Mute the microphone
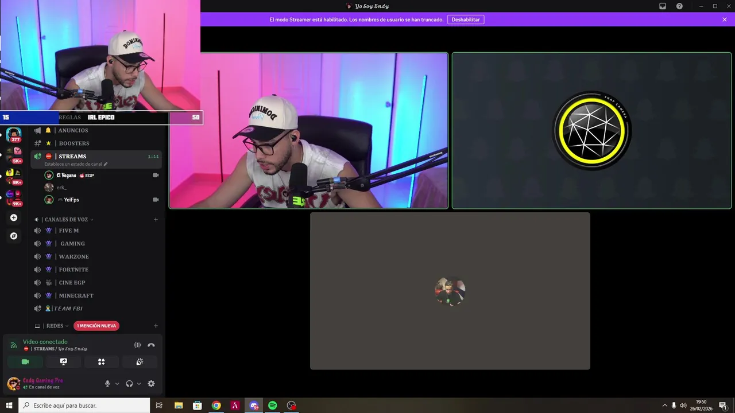This screenshot has width=735, height=413. [107, 384]
